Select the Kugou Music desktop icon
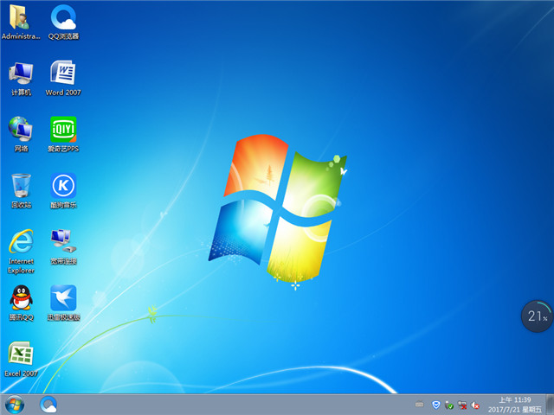Viewport: 554px width, 415px height. pyautogui.click(x=63, y=186)
